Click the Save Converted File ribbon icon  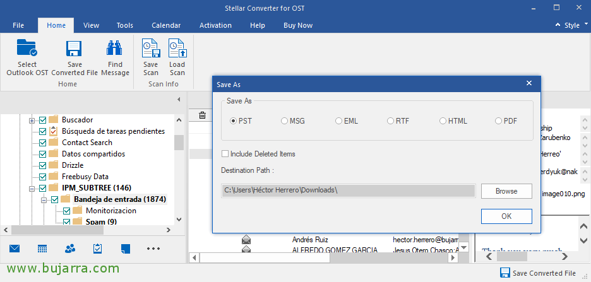tap(74, 48)
